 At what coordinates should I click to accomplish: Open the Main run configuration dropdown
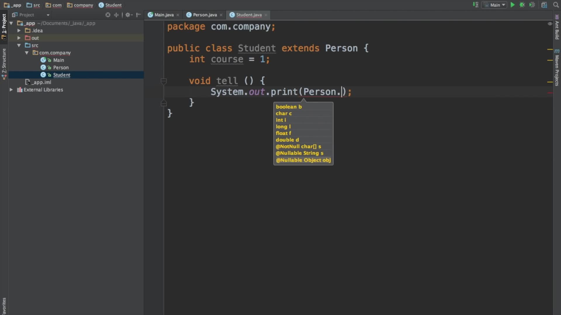(494, 5)
